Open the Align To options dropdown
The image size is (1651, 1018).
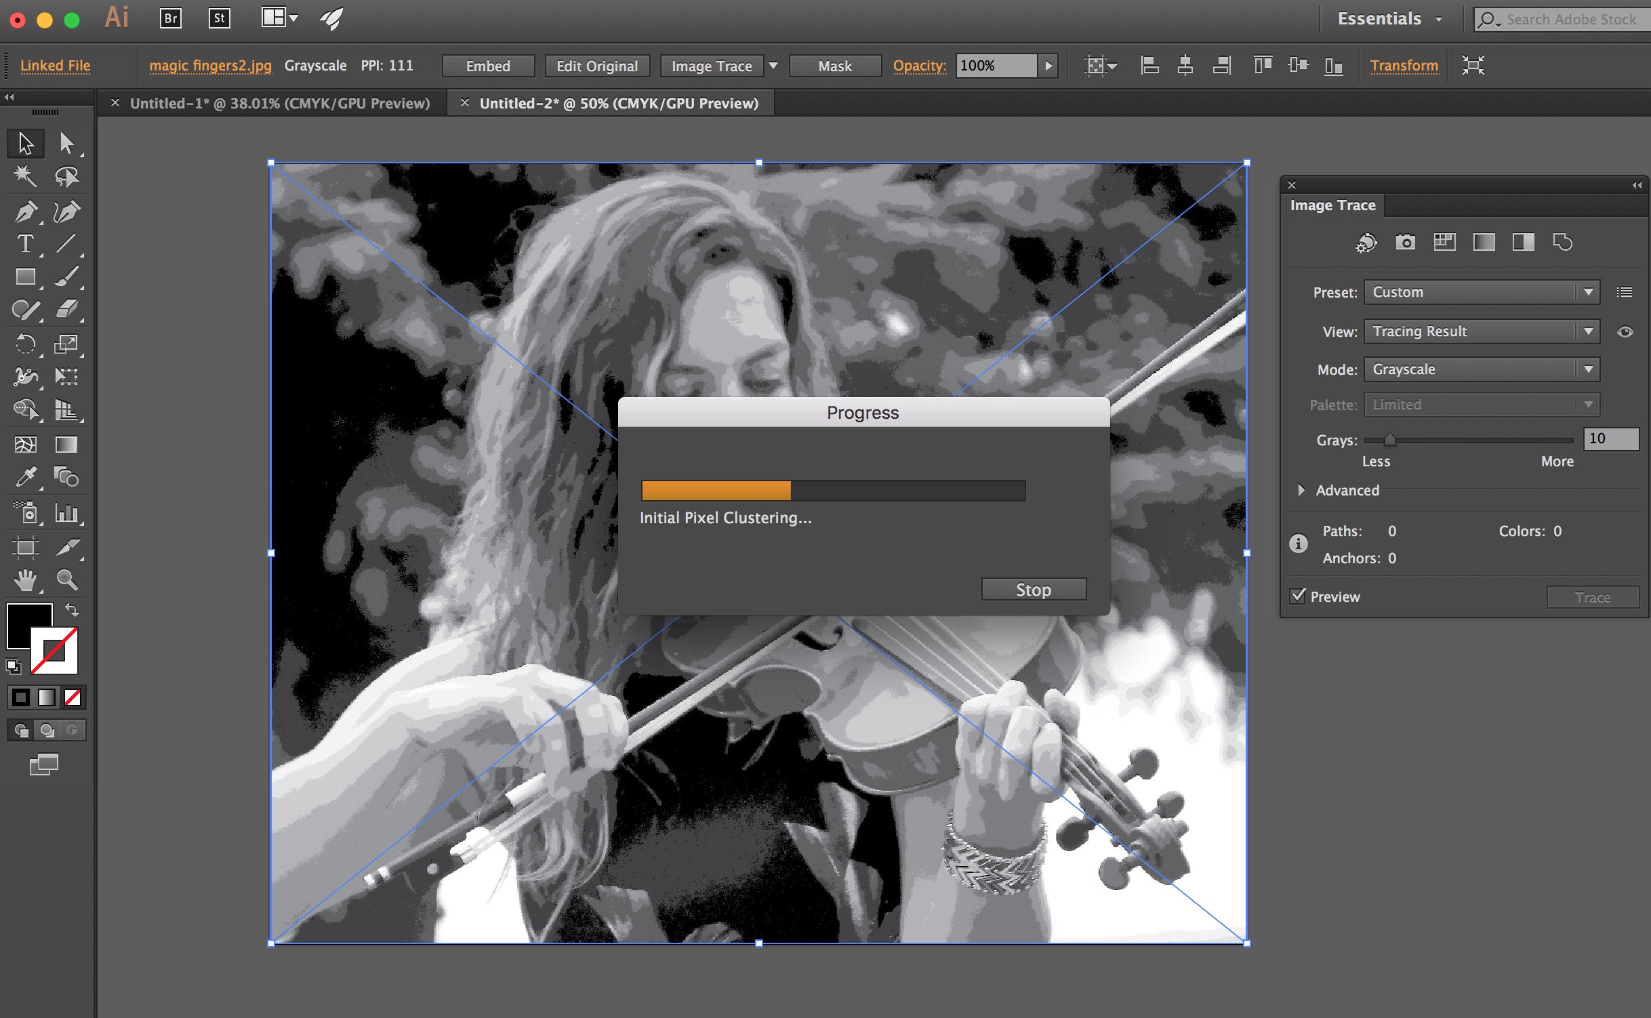[x=1101, y=66]
